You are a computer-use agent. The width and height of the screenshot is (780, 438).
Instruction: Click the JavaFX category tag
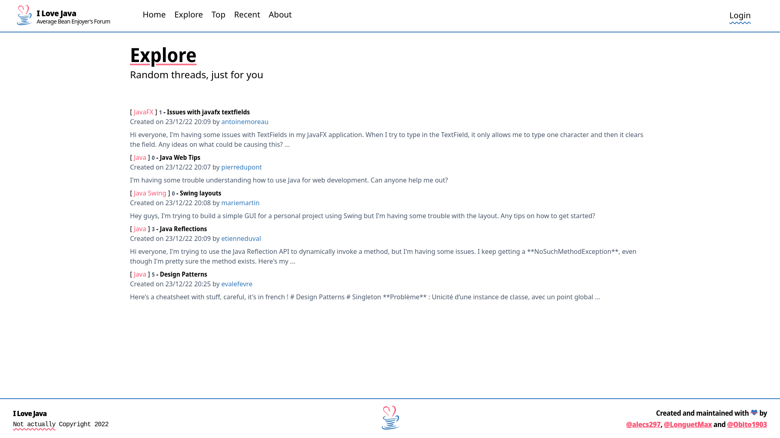click(143, 112)
